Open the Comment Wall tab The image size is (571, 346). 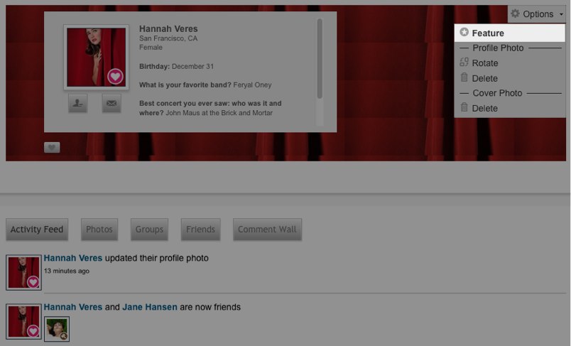click(267, 229)
